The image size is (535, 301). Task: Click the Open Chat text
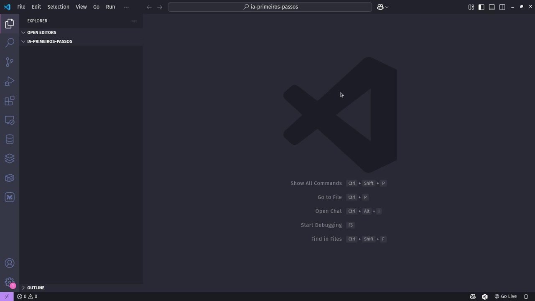pyautogui.click(x=329, y=211)
